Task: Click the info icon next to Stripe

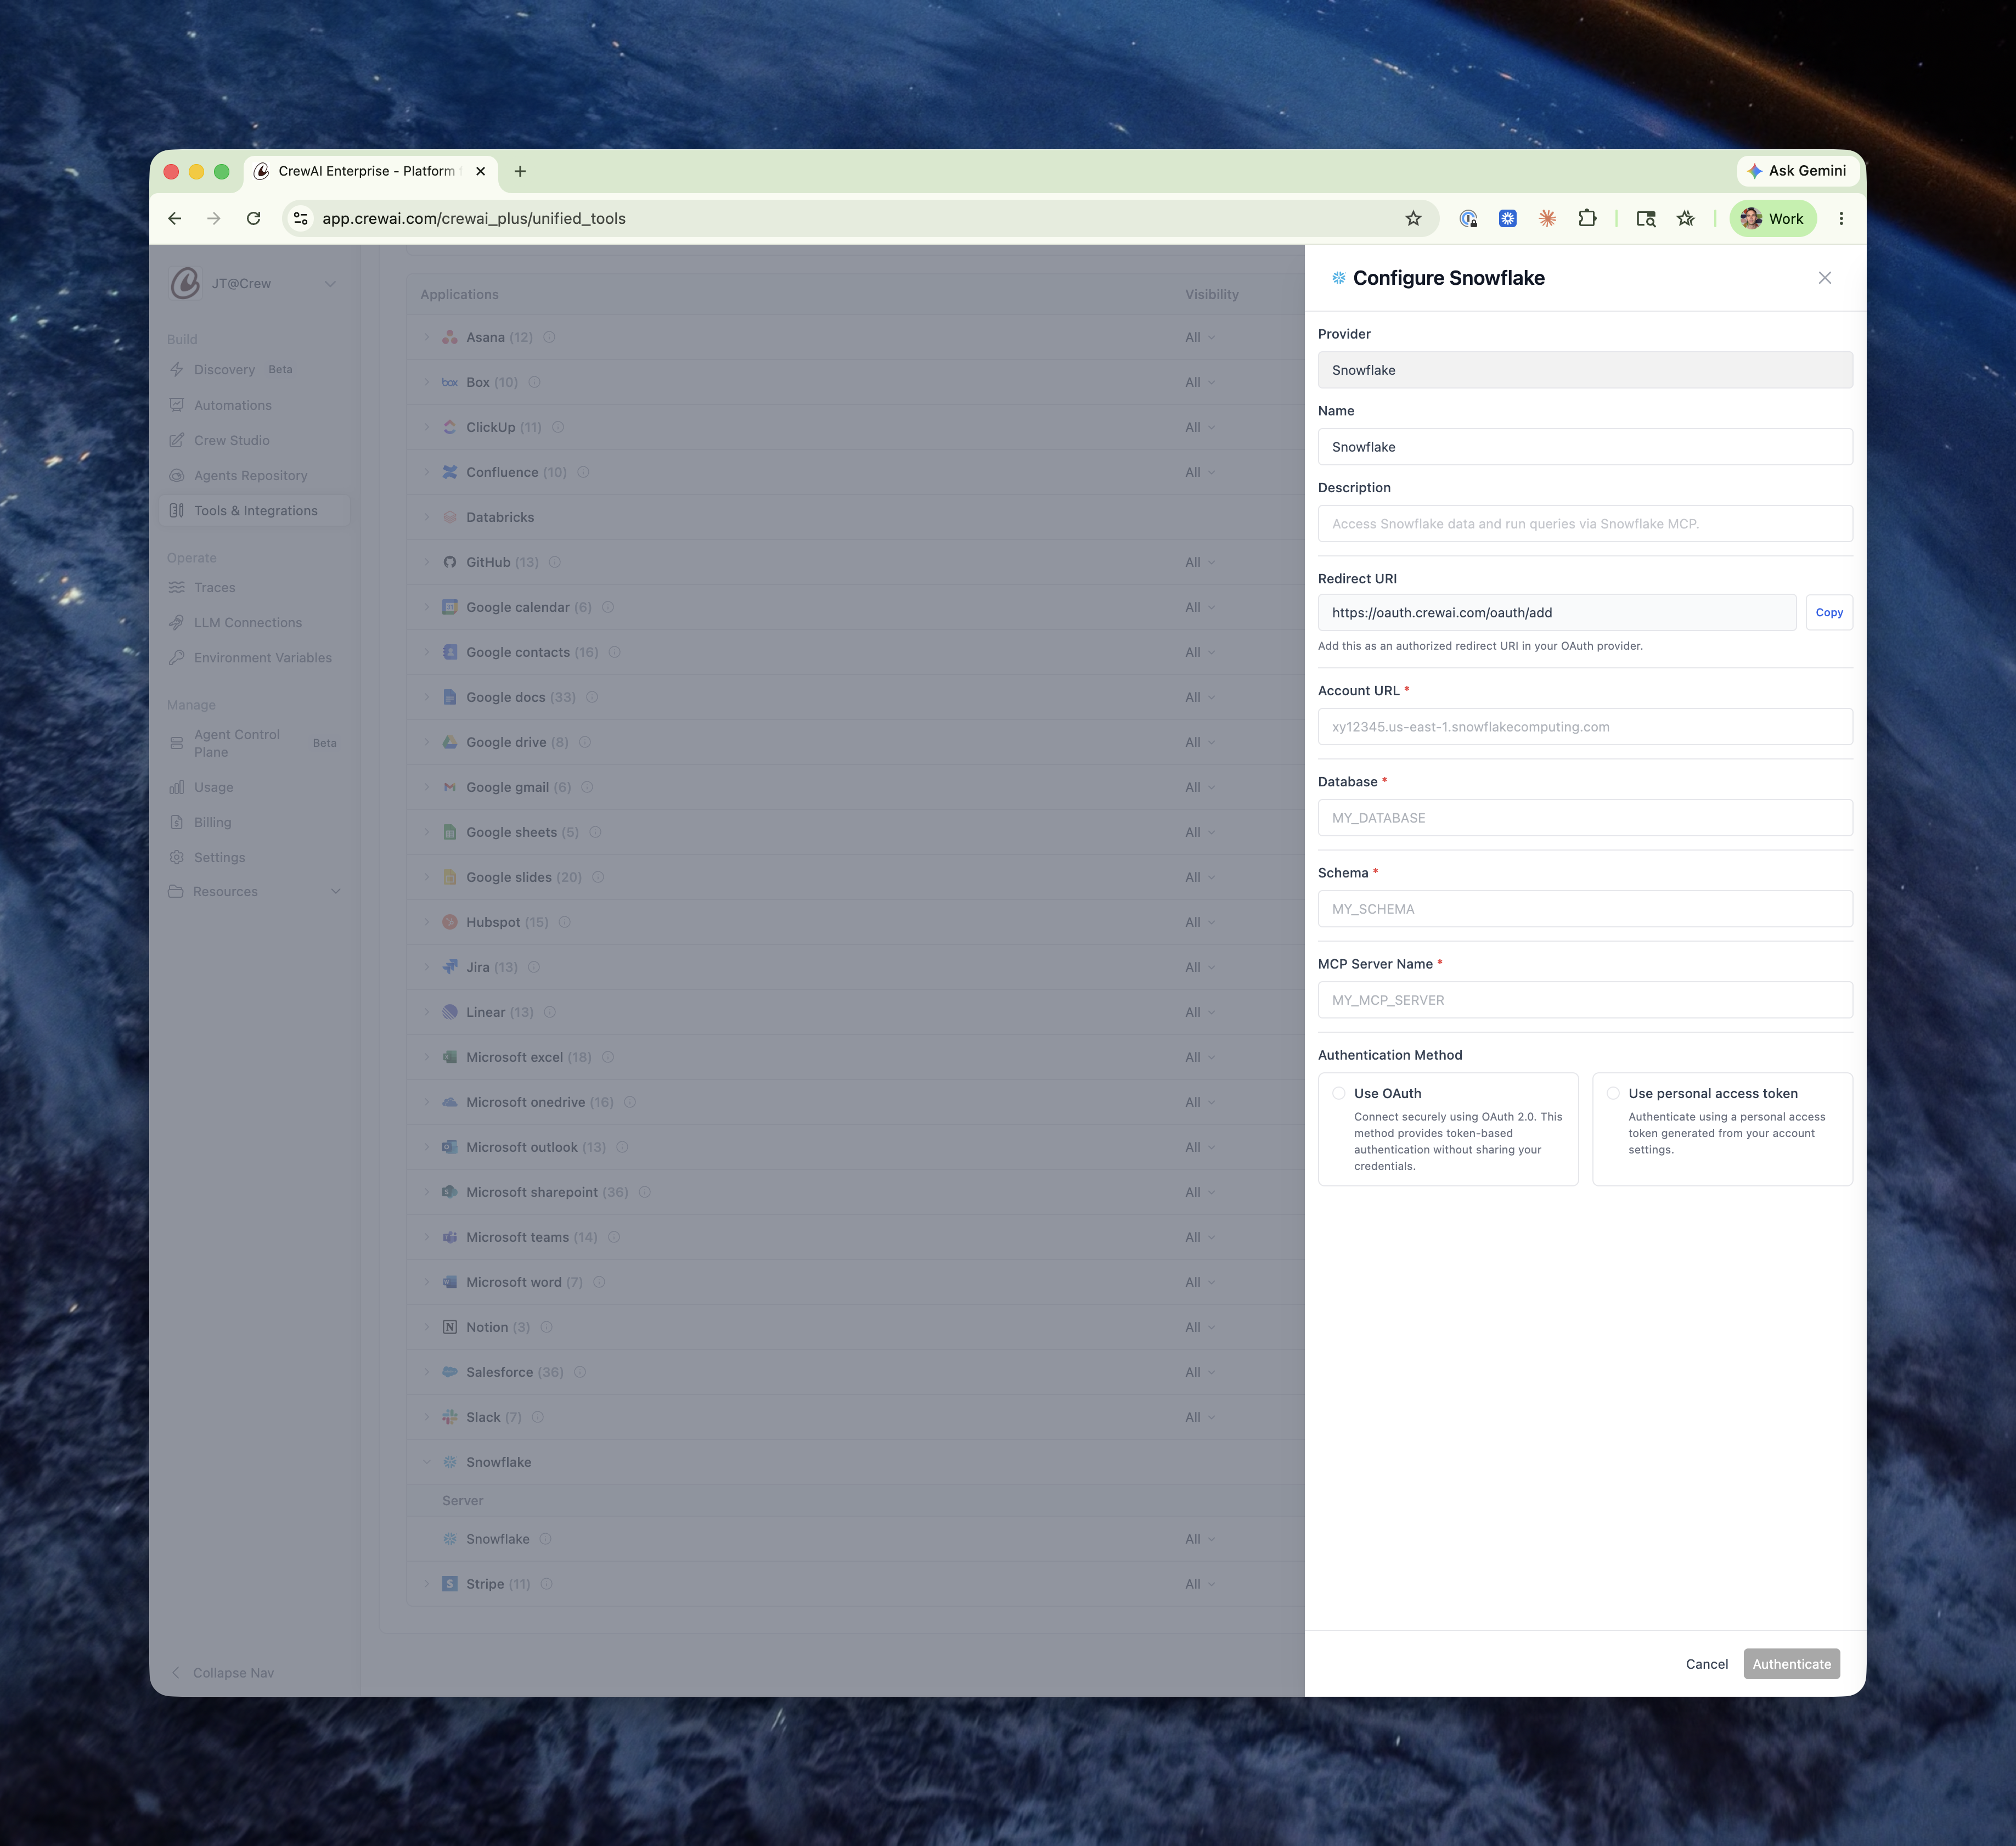Action: (x=547, y=1584)
